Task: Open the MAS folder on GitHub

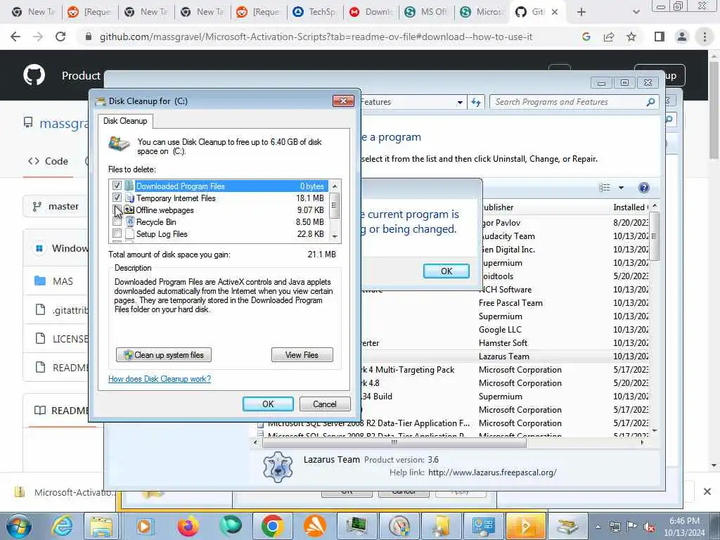Action: tap(63, 281)
